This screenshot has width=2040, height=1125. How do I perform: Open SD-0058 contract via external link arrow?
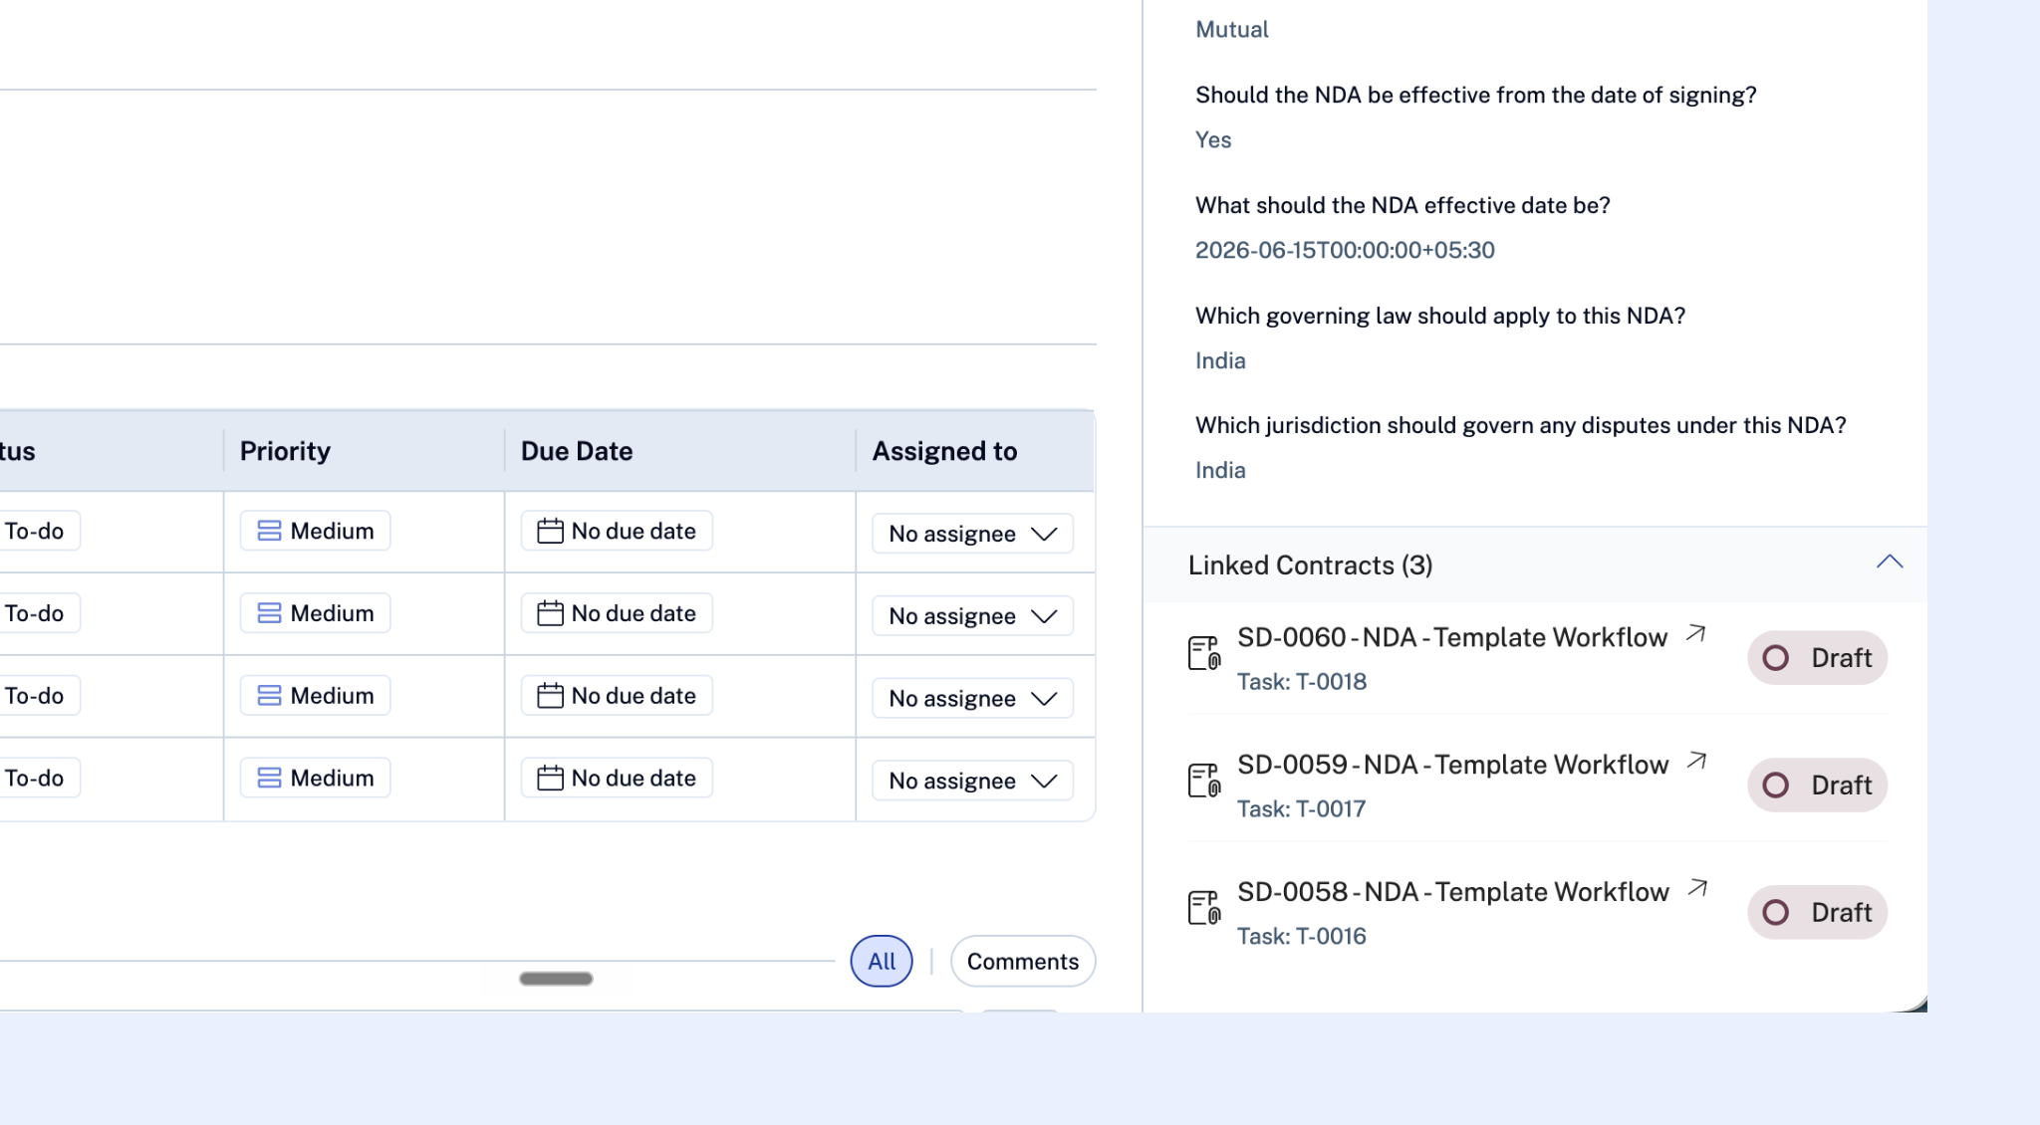[1698, 888]
